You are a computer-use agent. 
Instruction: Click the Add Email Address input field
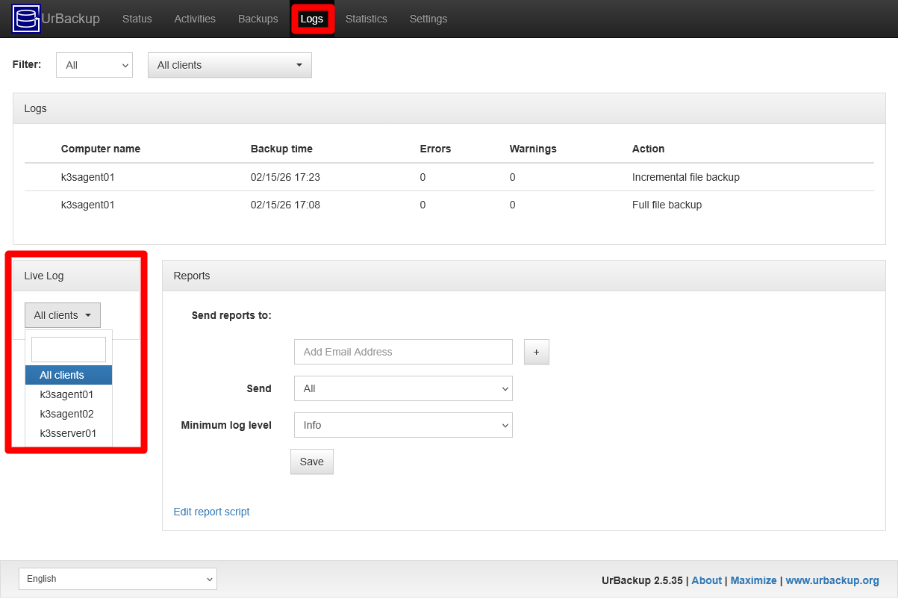pos(403,352)
